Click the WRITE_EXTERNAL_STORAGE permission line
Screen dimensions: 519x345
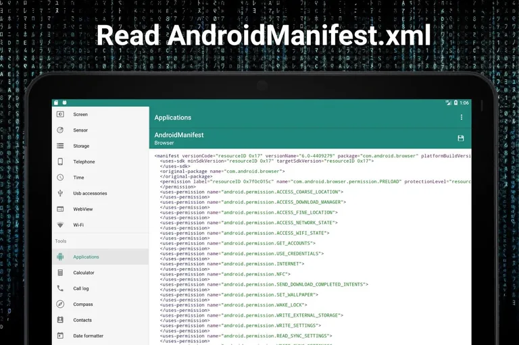coord(252,315)
